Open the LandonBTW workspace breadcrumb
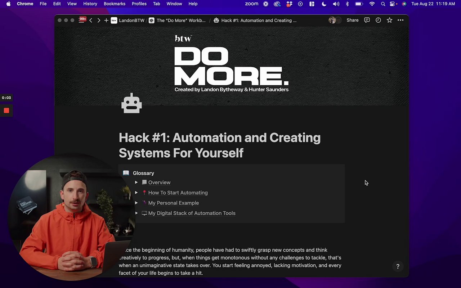Viewport: 461px width, 288px height. click(x=127, y=21)
